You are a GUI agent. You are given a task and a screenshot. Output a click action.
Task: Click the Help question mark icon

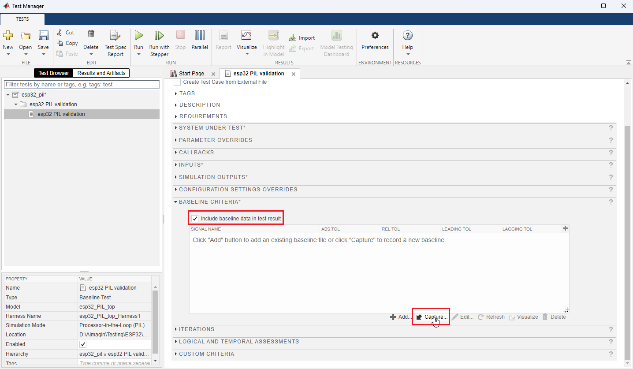(408, 35)
